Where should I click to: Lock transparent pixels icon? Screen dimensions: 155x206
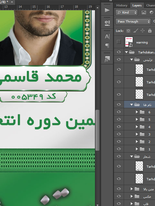(128, 31)
